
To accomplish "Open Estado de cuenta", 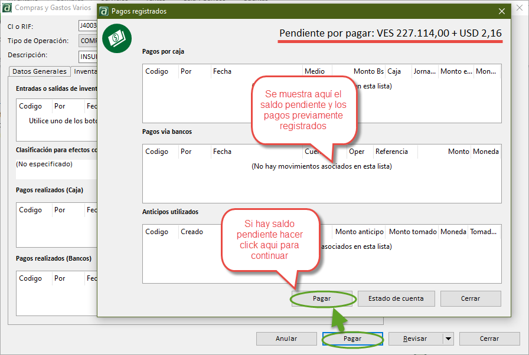I will click(x=396, y=298).
